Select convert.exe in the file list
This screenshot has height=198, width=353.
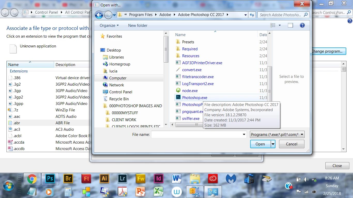[192, 70]
